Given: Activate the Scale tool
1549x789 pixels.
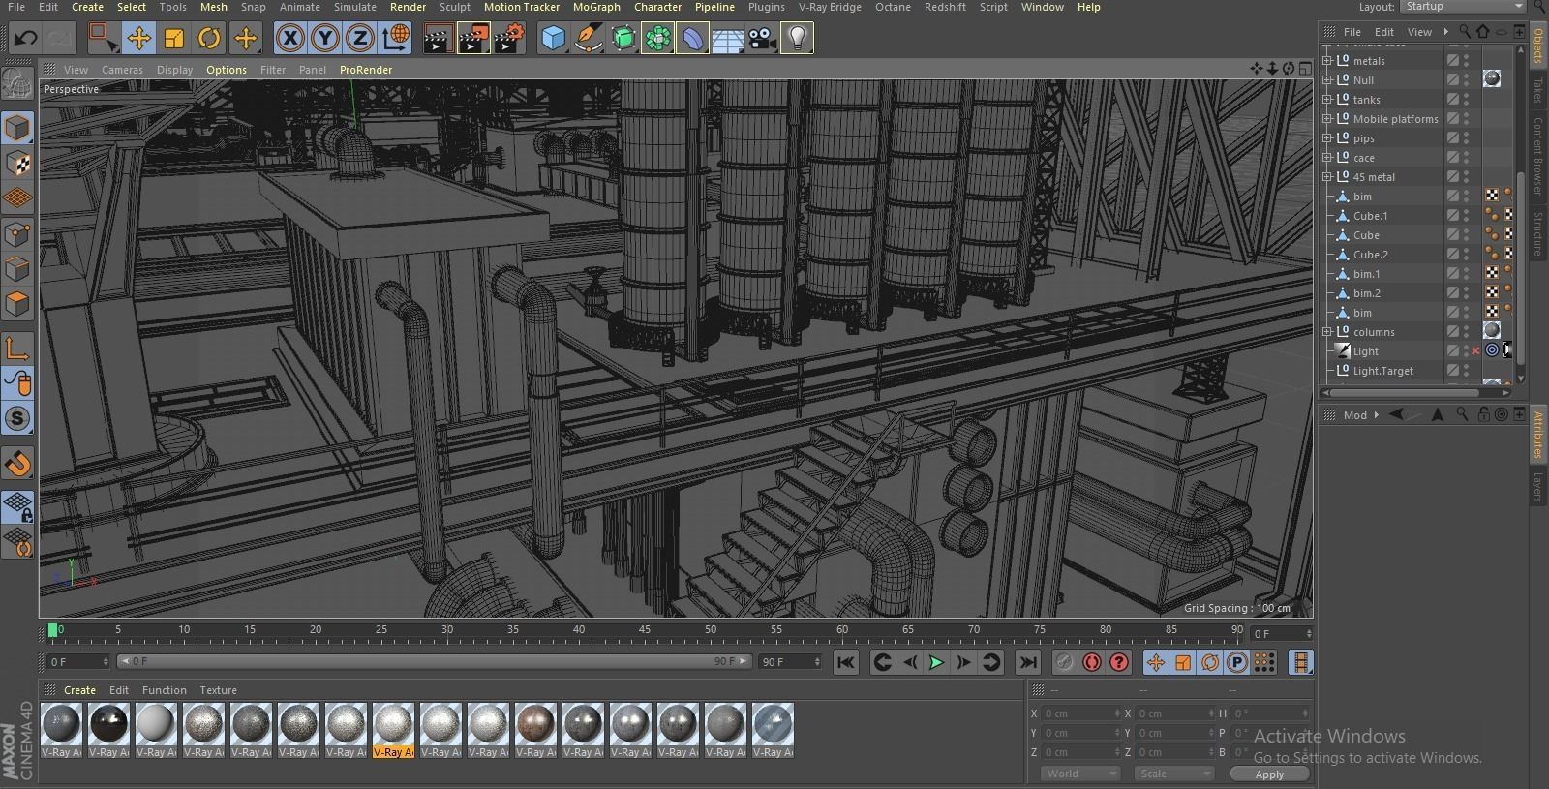Looking at the screenshot, I should pyautogui.click(x=174, y=39).
